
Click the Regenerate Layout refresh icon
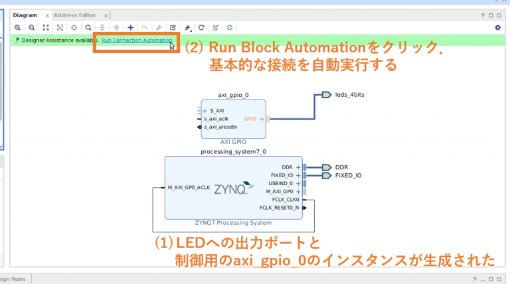[201, 27]
